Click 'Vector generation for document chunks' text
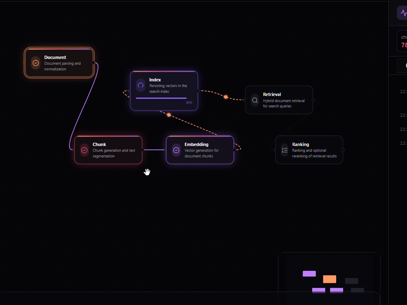 pyautogui.click(x=201, y=153)
